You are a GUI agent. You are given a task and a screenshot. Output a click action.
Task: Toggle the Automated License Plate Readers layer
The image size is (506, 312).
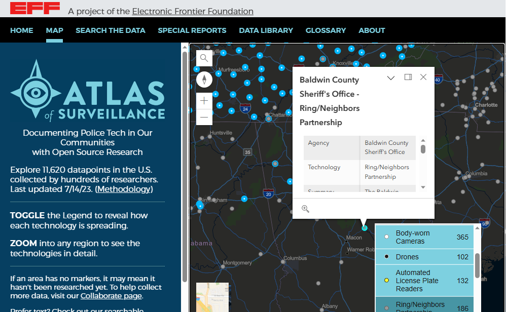pos(424,281)
